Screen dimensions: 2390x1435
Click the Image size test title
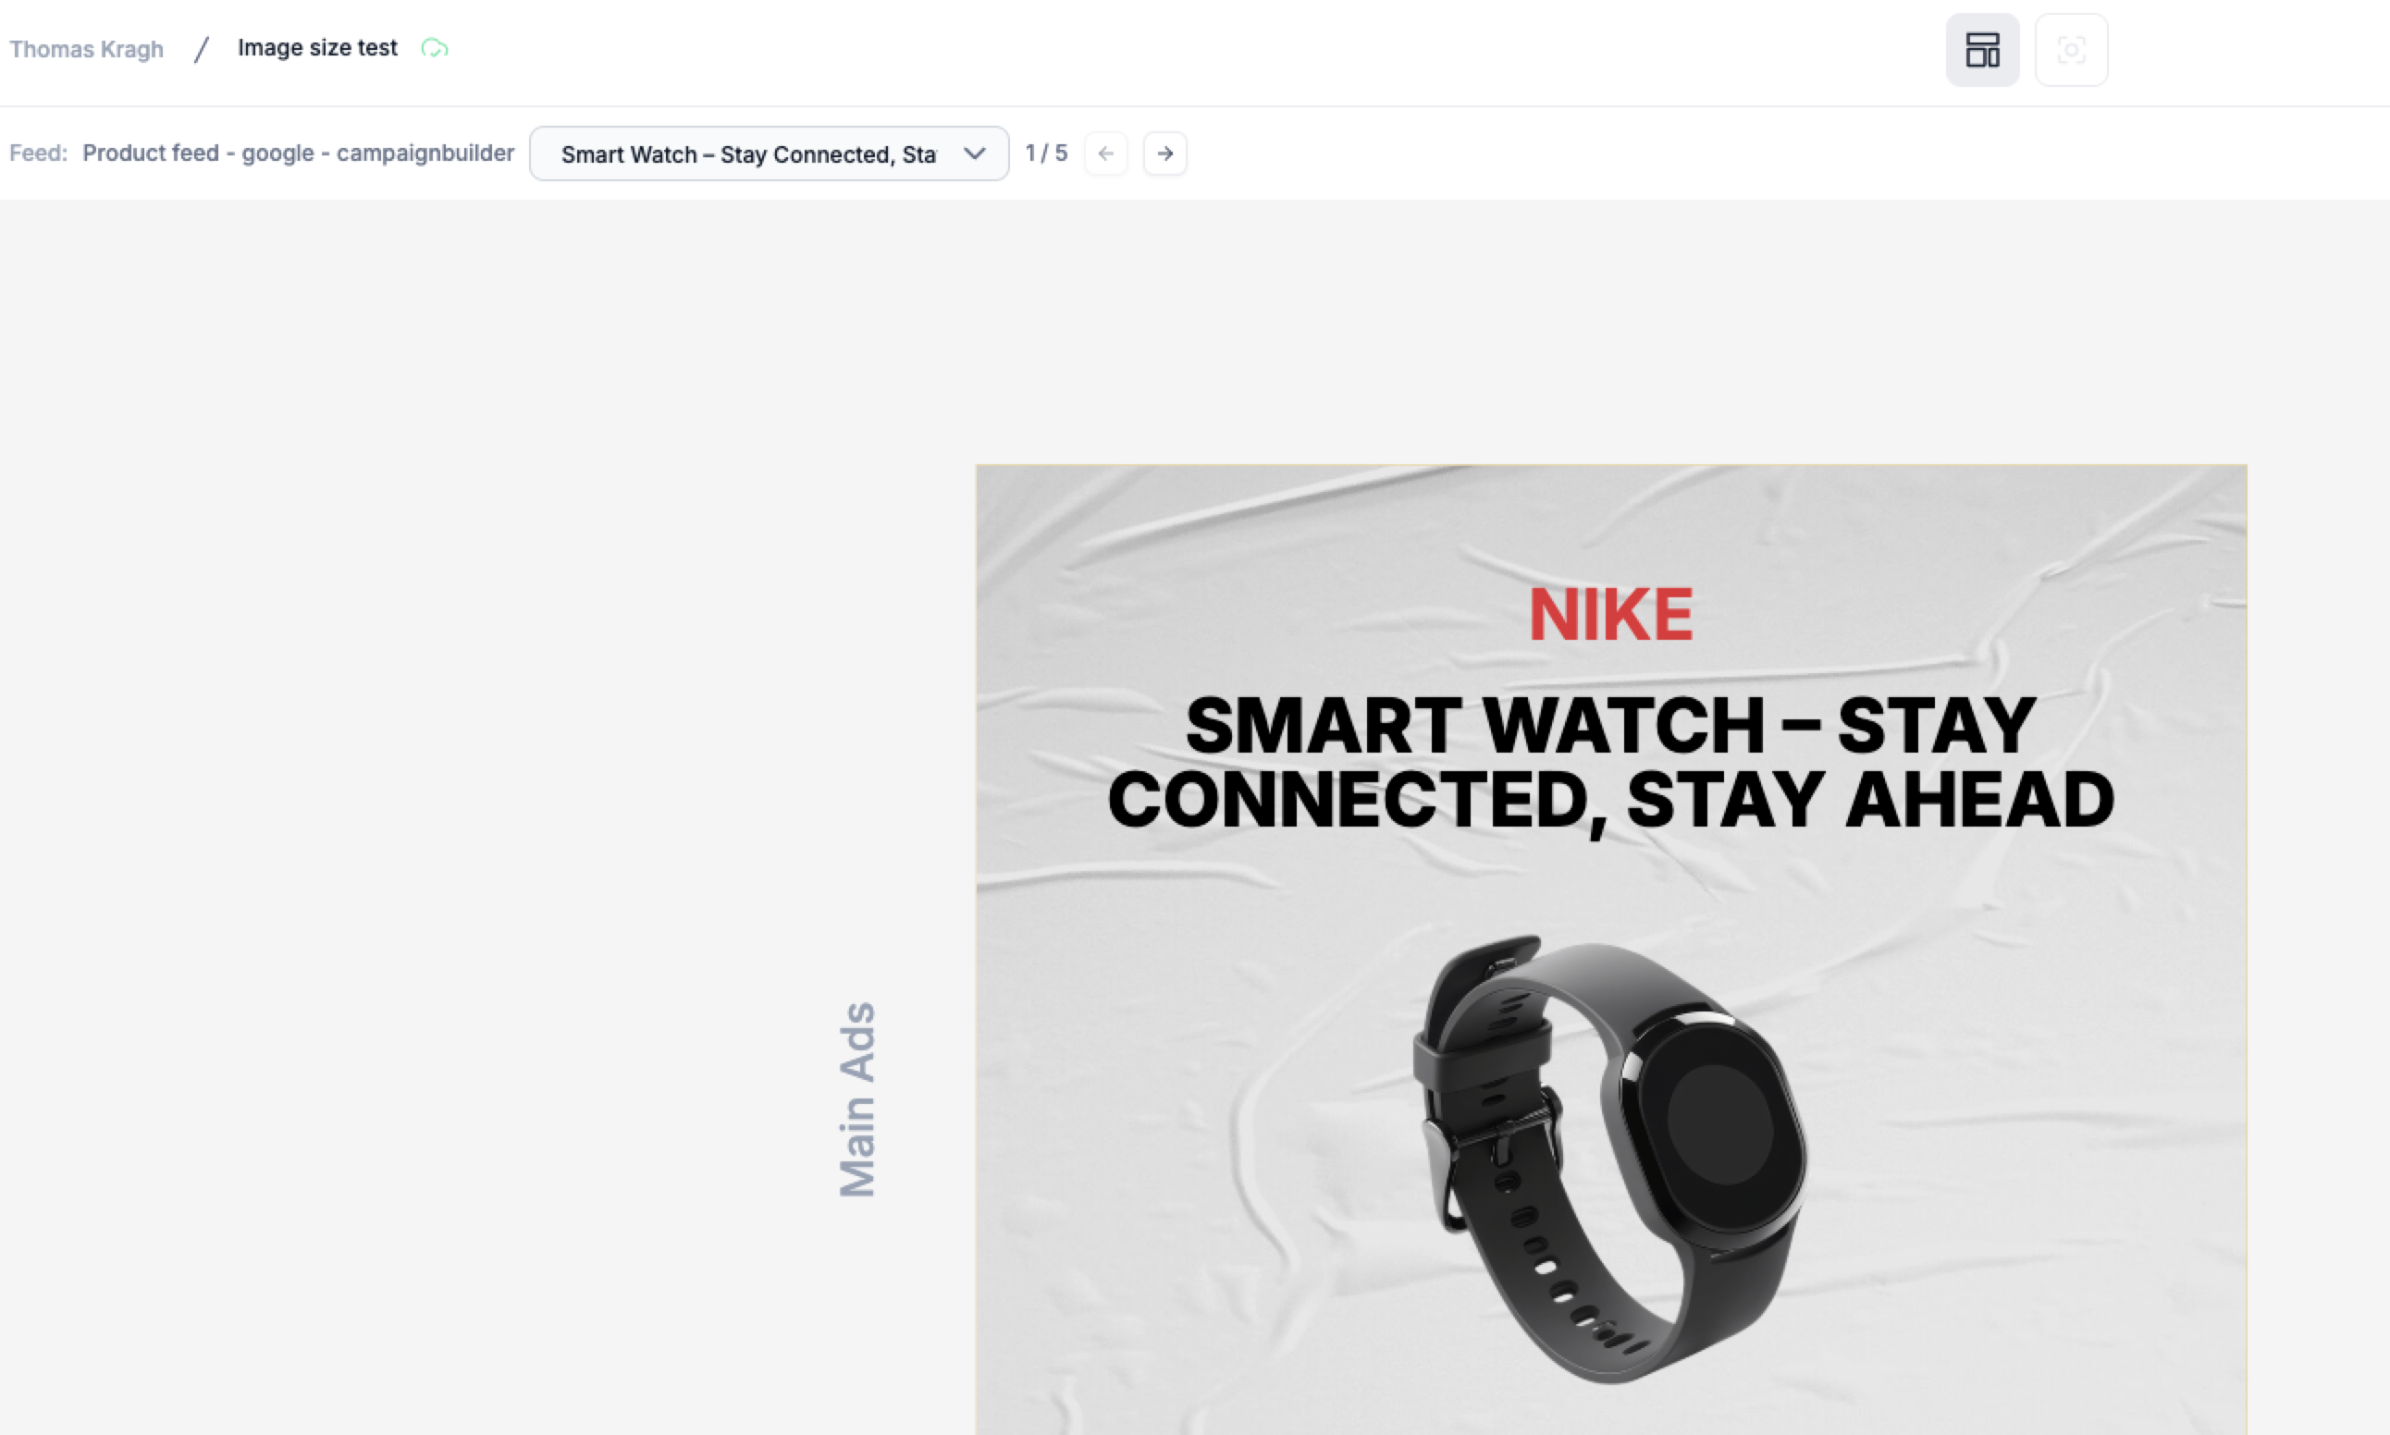click(317, 48)
